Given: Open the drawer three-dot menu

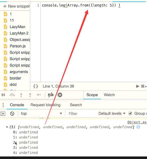Looking at the screenshot, I should click(3, 105).
